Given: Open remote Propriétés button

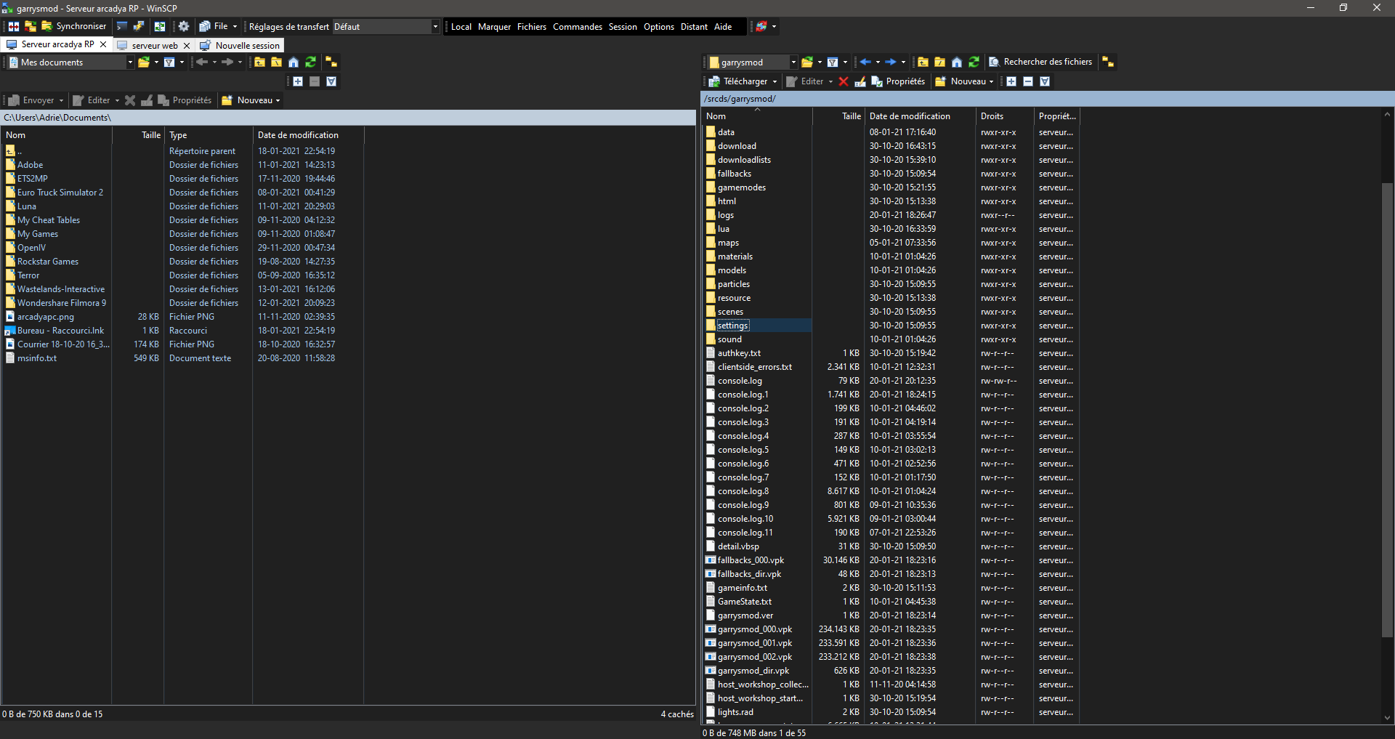Looking at the screenshot, I should [x=898, y=81].
